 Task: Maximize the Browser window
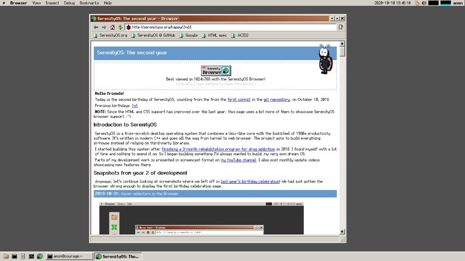[x=337, y=18]
